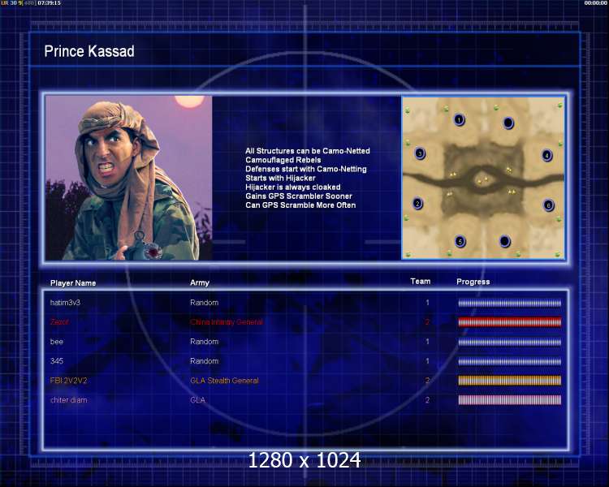Click start position marker 1 on minimap
609x487 pixels.
(459, 119)
